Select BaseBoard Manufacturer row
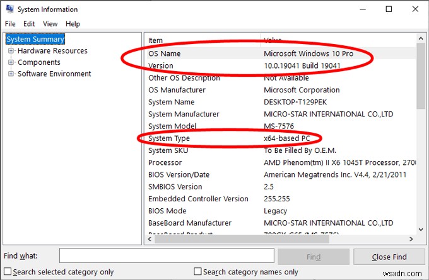Screen dimensions: 429x280 tap(281, 223)
